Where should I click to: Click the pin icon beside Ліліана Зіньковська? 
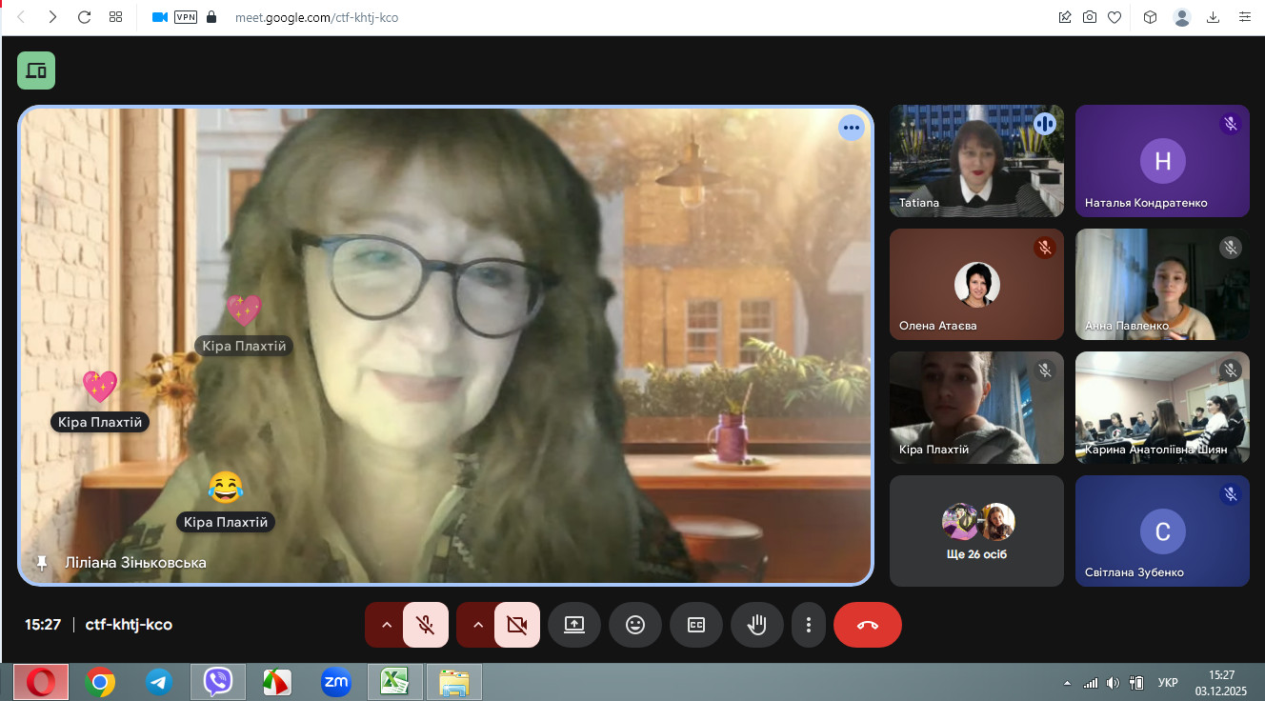click(x=41, y=563)
